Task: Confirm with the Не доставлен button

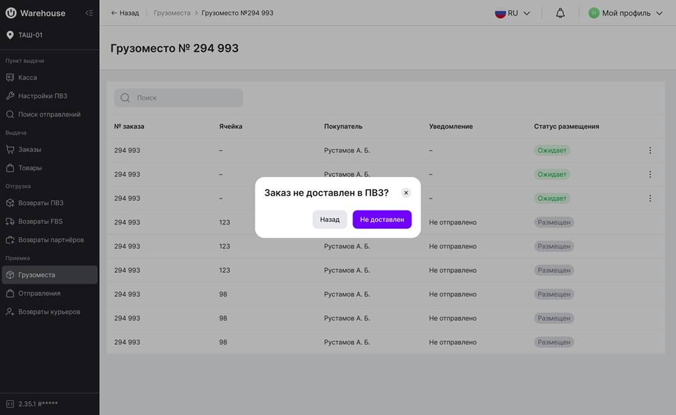Action: [x=382, y=219]
